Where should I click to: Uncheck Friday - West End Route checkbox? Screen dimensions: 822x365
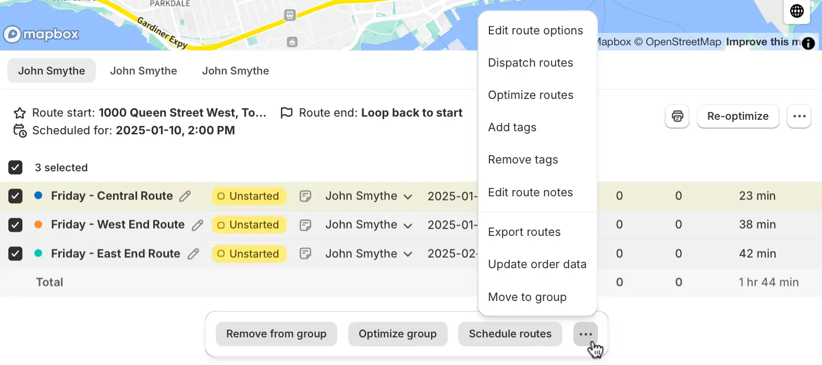click(16, 225)
